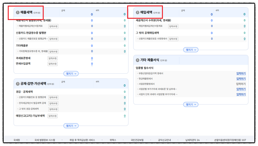Image resolution: width=258 pixels, height=146 pixels.
Task: Open 입력/수정 for 면세수입금액
Action: (x=53, y=64)
